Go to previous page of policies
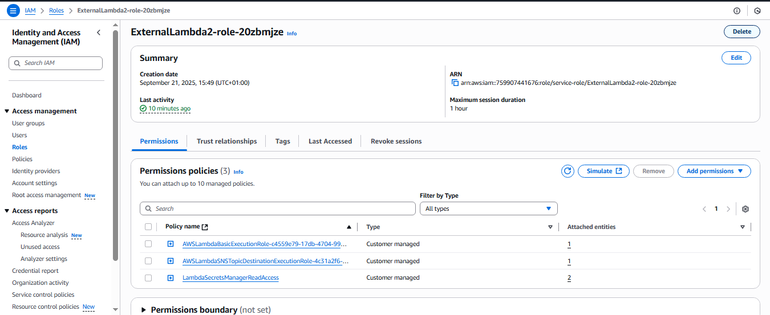 pyautogui.click(x=704, y=209)
